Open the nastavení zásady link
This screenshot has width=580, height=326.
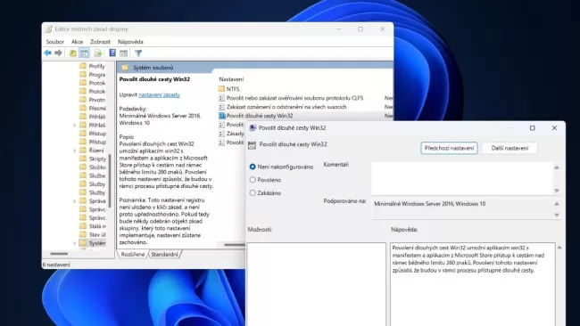click(x=159, y=95)
